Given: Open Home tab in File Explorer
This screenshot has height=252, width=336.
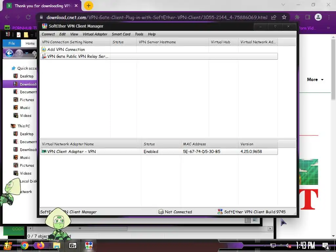Looking at the screenshot, I should pyautogui.click(x=30, y=43).
